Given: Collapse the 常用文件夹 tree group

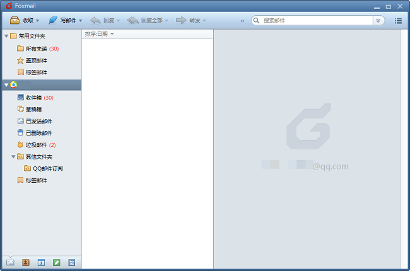Looking at the screenshot, I should point(6,36).
